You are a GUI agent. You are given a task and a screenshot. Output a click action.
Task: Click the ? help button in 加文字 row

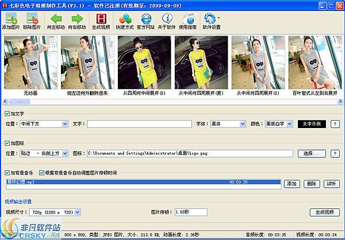point(335,124)
